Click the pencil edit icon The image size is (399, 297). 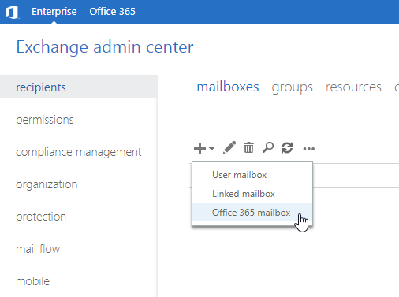[x=229, y=147]
